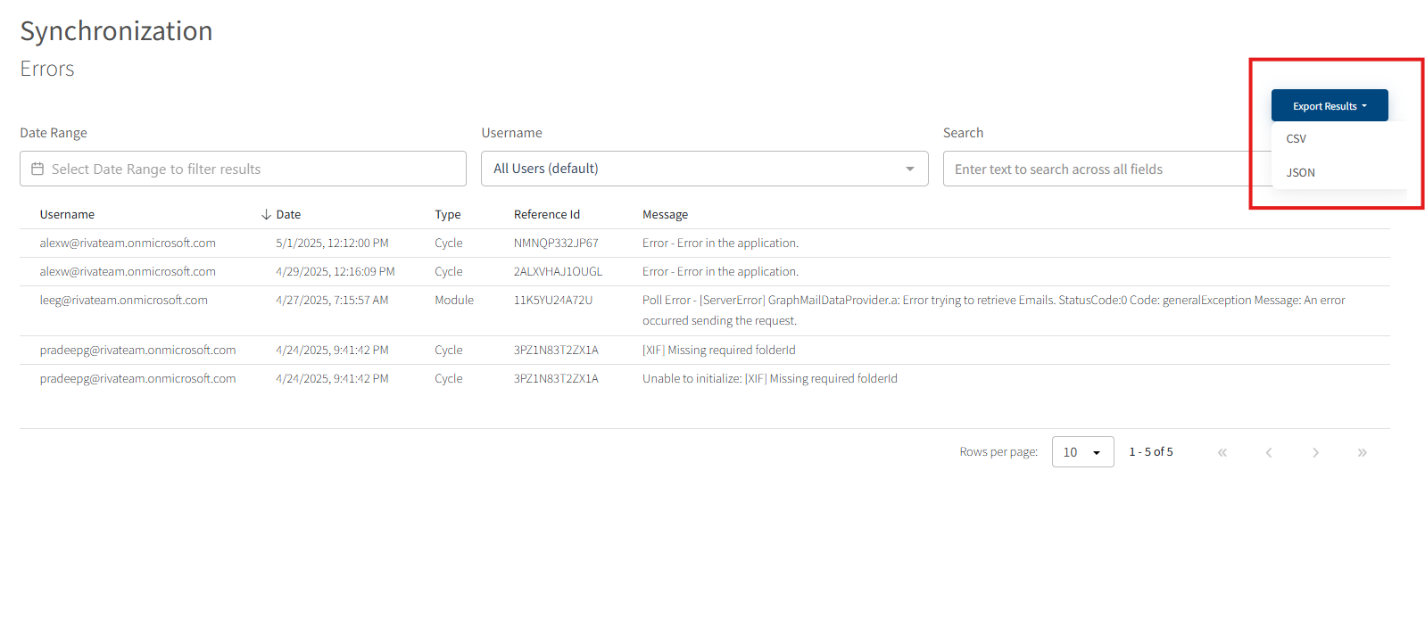Choose CSV from the export menu
The width and height of the screenshot is (1425, 619).
[x=1297, y=139]
